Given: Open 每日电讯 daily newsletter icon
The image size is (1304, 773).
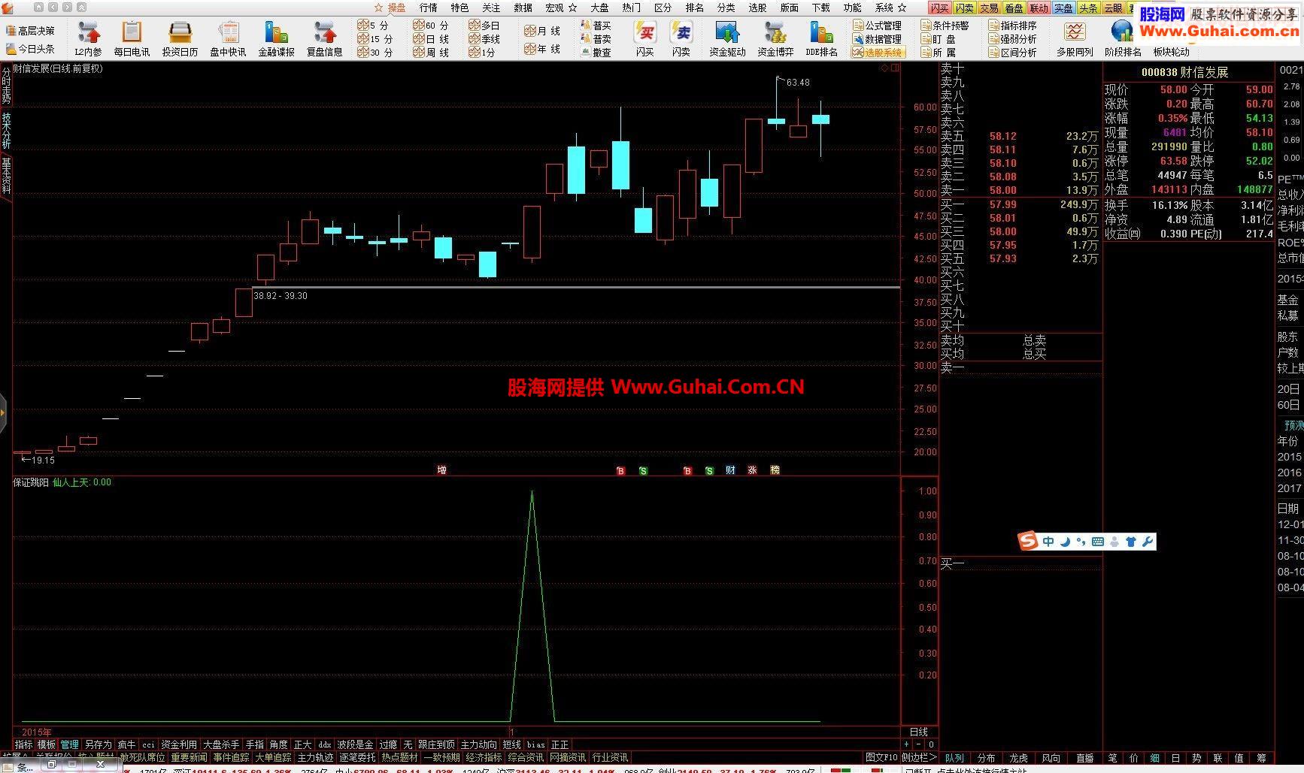Looking at the screenshot, I should point(132,38).
